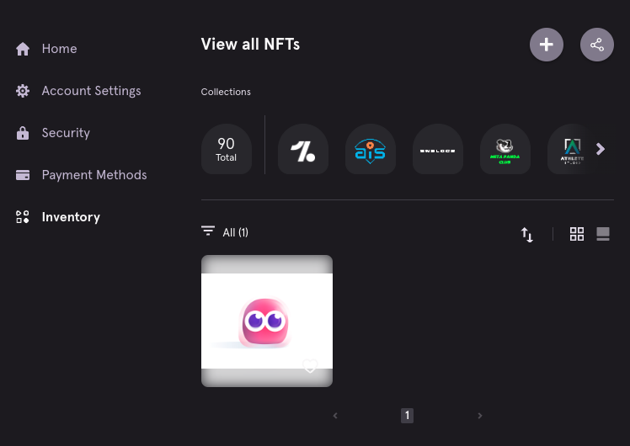This screenshot has width=630, height=446.
Task: Open the filter lines icon
Action: point(208,231)
